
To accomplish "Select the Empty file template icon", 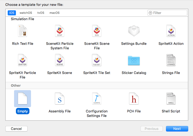I will (23, 98).
